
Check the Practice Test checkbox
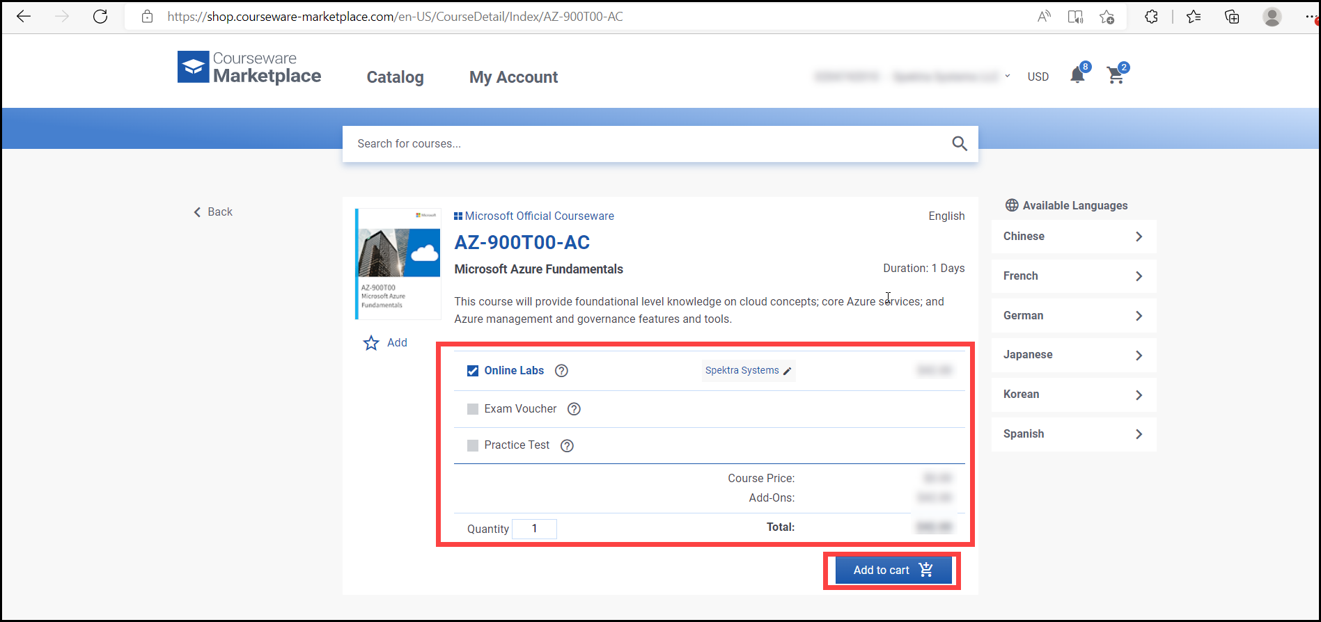[473, 445]
